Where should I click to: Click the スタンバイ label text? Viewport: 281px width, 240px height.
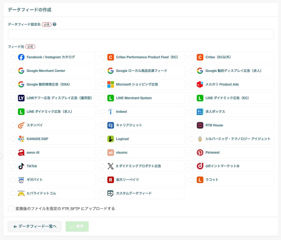click(x=35, y=125)
